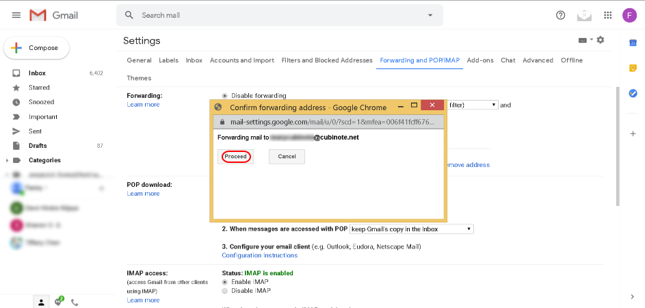Open the Hangouts conversations icon

[59, 301]
